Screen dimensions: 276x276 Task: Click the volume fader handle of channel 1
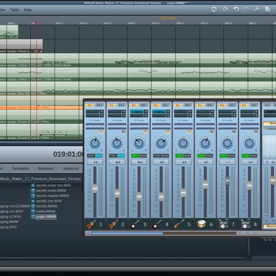tap(95, 189)
